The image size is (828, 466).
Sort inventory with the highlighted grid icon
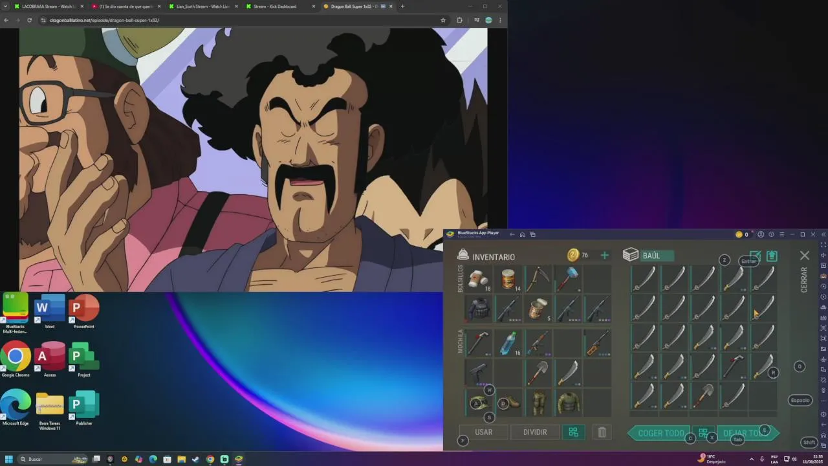point(573,432)
